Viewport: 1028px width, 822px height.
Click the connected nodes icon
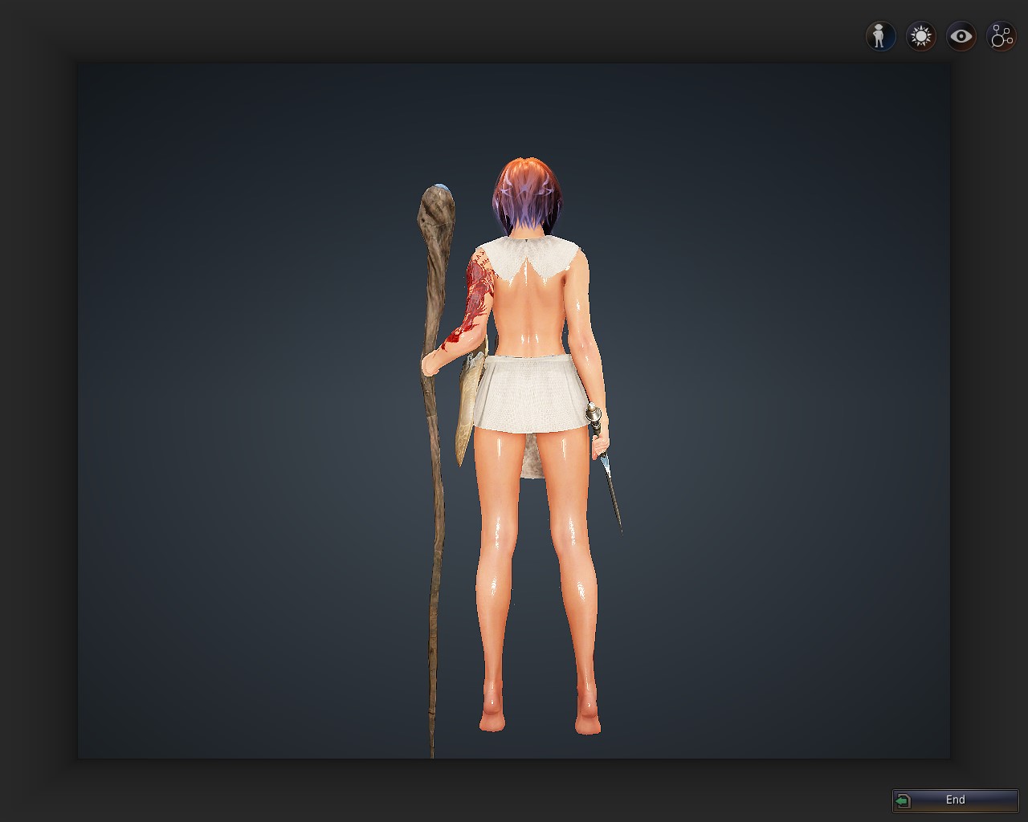coord(1001,36)
